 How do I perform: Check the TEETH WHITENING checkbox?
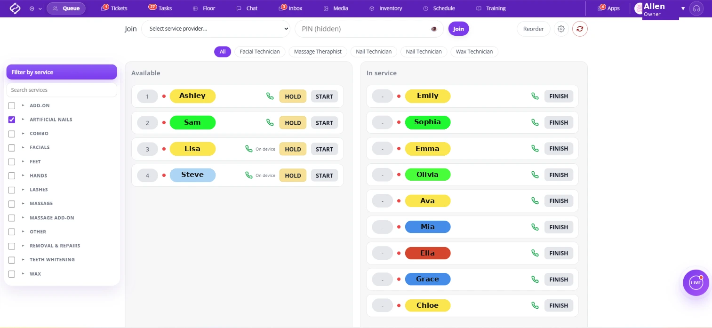click(x=12, y=260)
